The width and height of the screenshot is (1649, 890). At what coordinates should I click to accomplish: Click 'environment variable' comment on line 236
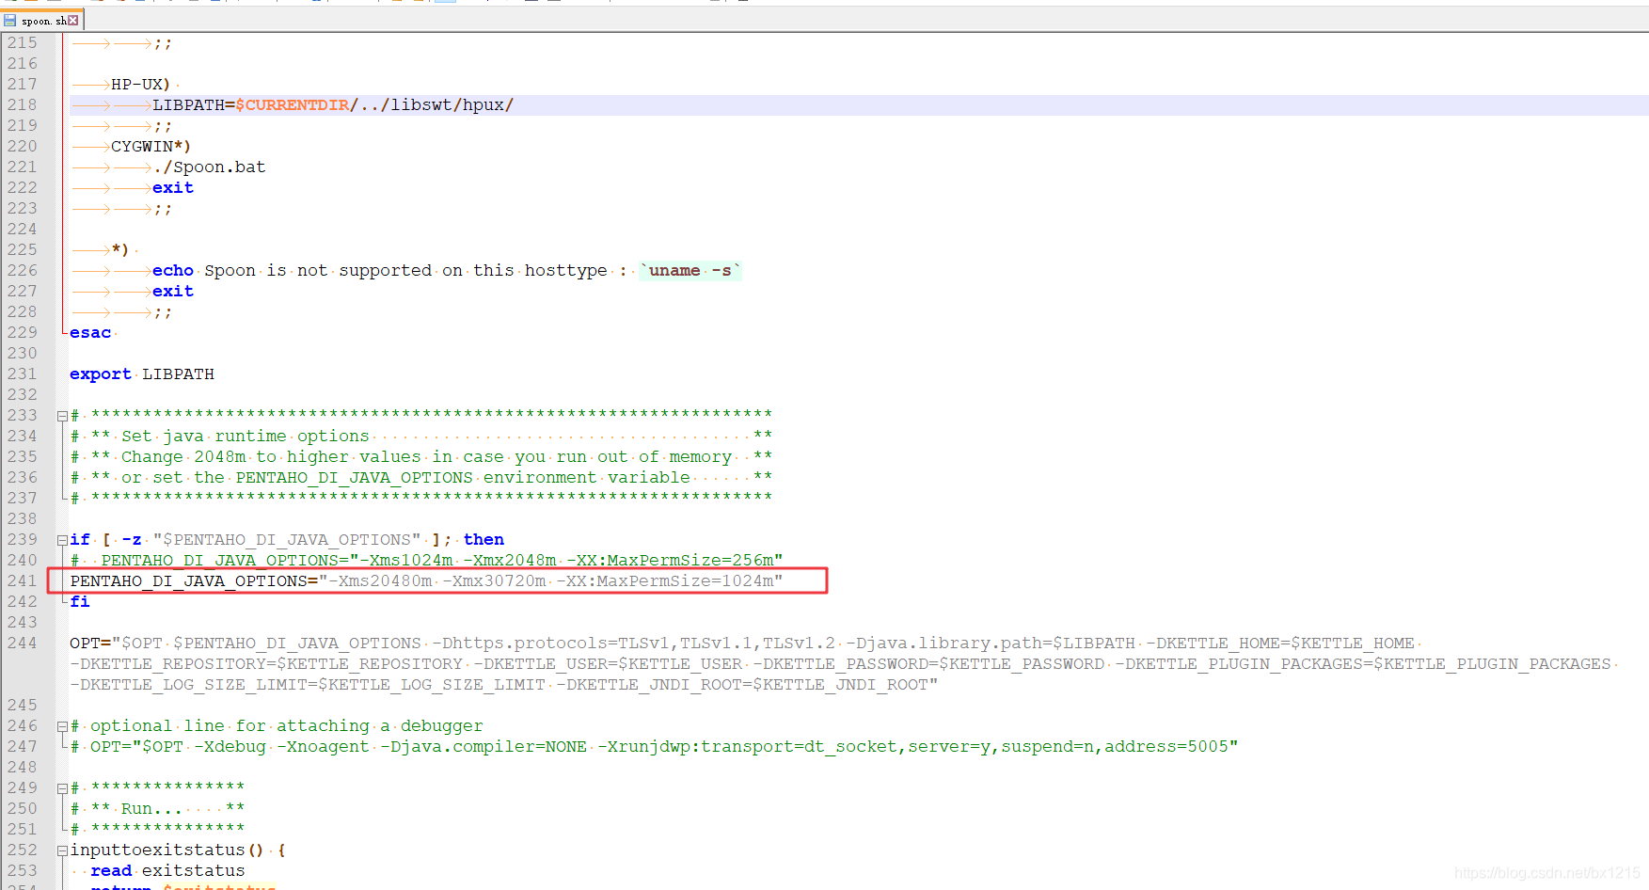click(587, 477)
